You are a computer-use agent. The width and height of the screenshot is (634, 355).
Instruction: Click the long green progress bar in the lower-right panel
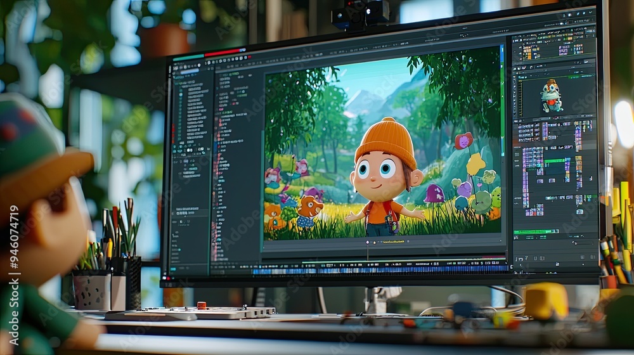click(536, 231)
